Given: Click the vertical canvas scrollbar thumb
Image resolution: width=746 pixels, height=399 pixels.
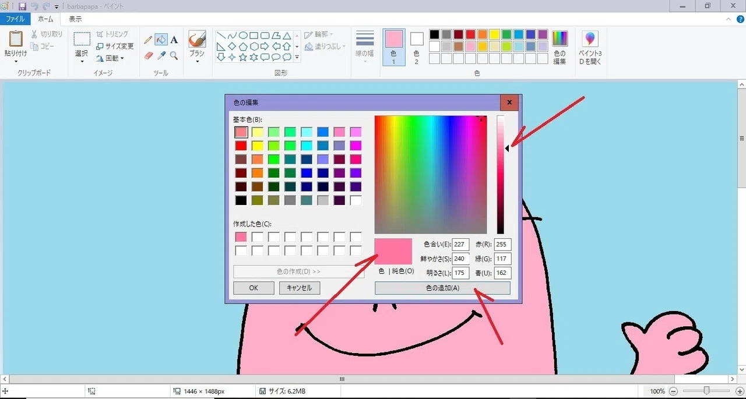Looking at the screenshot, I should 741,139.
